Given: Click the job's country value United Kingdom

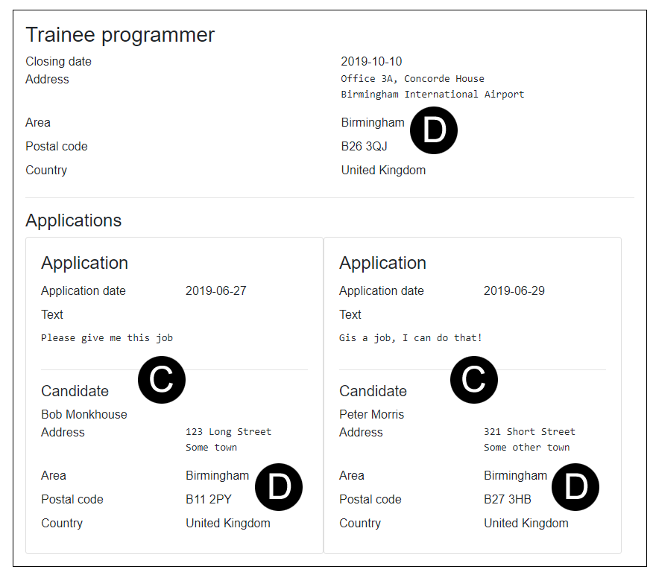Looking at the screenshot, I should [383, 171].
